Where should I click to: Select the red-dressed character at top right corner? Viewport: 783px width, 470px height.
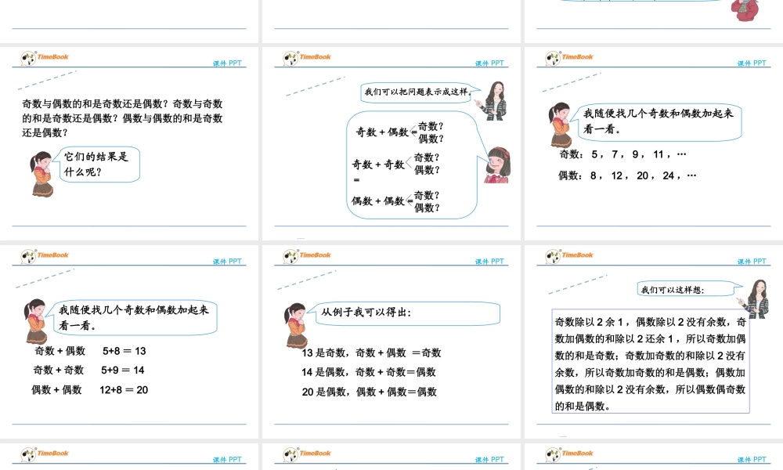(x=744, y=9)
